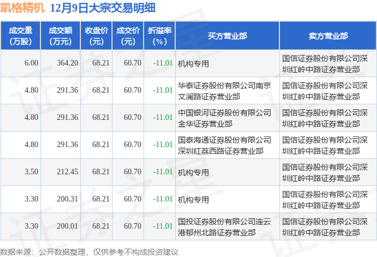Click the amount cell 364.20
377x257 pixels.
67,63
